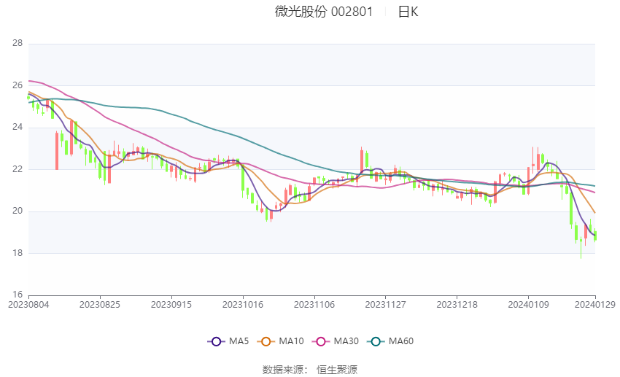Click x-axis date label 20231106
620x377 pixels.
(x=314, y=305)
